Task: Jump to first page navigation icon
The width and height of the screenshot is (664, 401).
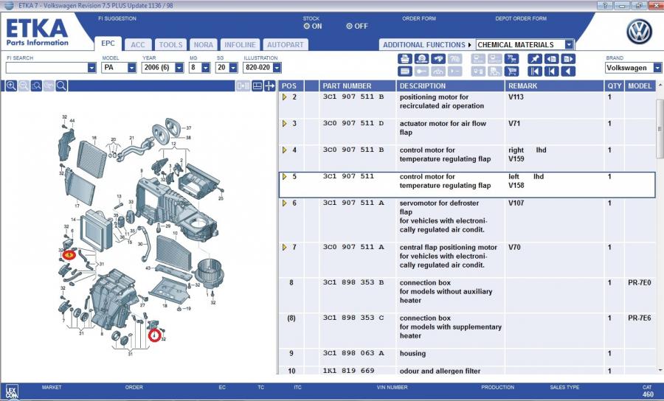Action: (x=534, y=72)
